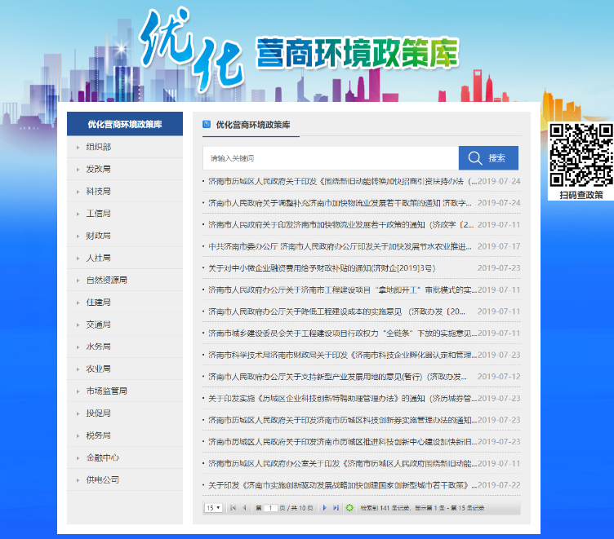Focus the page number input field
The image size is (614, 539).
pos(270,508)
